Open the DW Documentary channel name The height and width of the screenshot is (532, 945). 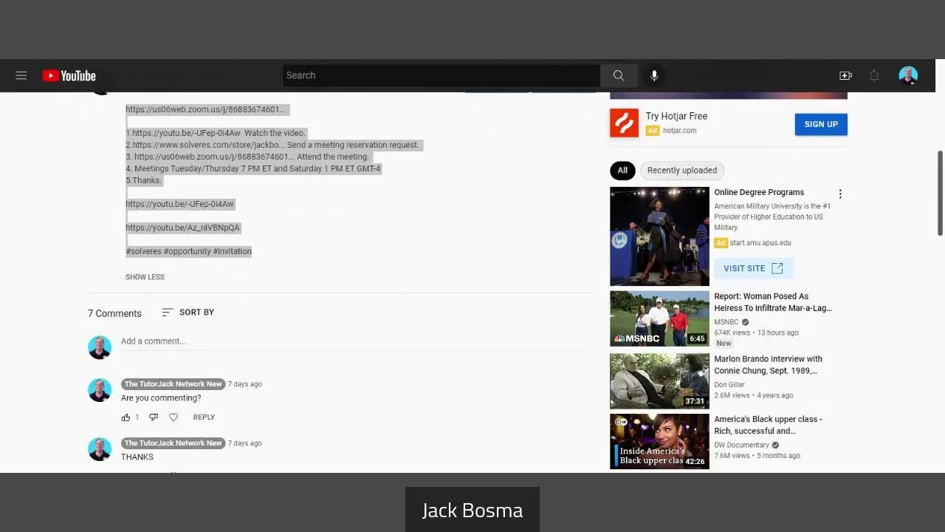click(x=741, y=446)
